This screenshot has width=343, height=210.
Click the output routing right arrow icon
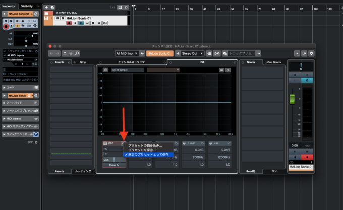(178, 53)
